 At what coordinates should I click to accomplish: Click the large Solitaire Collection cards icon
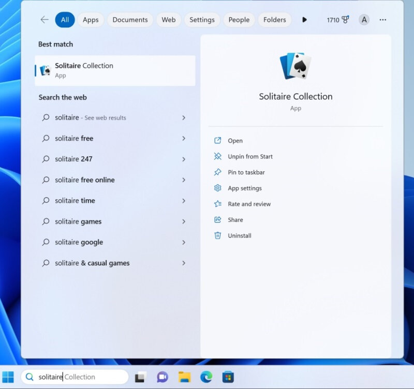click(295, 66)
